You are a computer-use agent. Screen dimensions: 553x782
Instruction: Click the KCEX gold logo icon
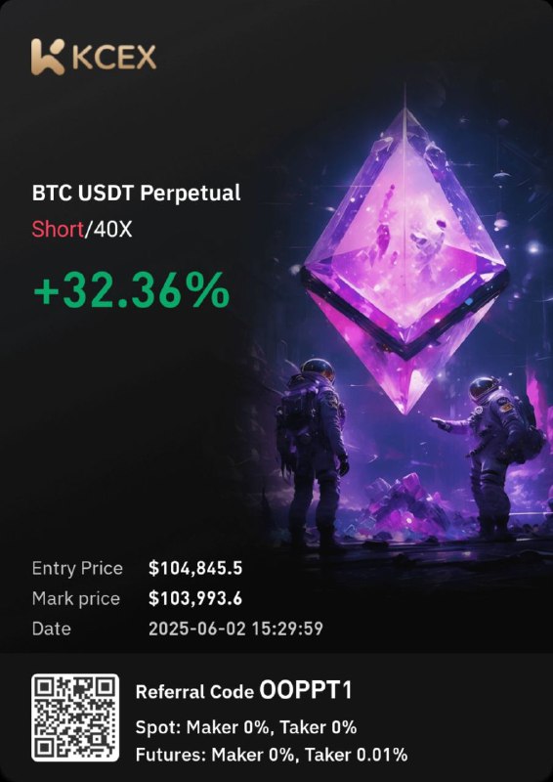(48, 57)
